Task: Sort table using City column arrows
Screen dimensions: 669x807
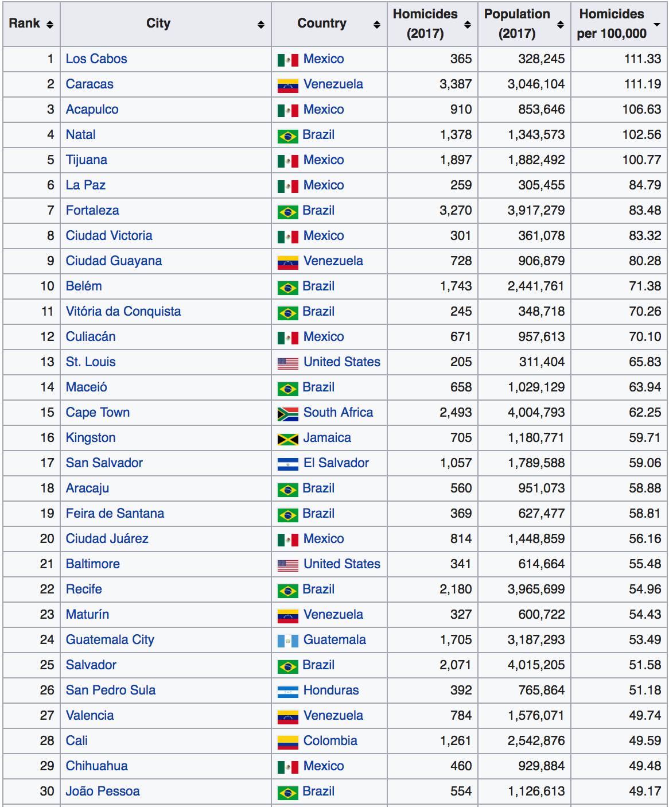Action: (261, 24)
